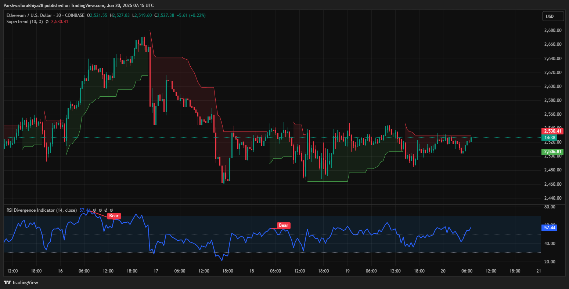The width and height of the screenshot is (569, 289).
Task: Click the 80.00 level on RSI scale
Action: [550, 207]
